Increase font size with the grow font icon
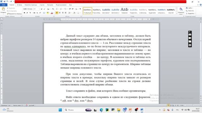This screenshot has width=202, height=113. click(x=42, y=9)
